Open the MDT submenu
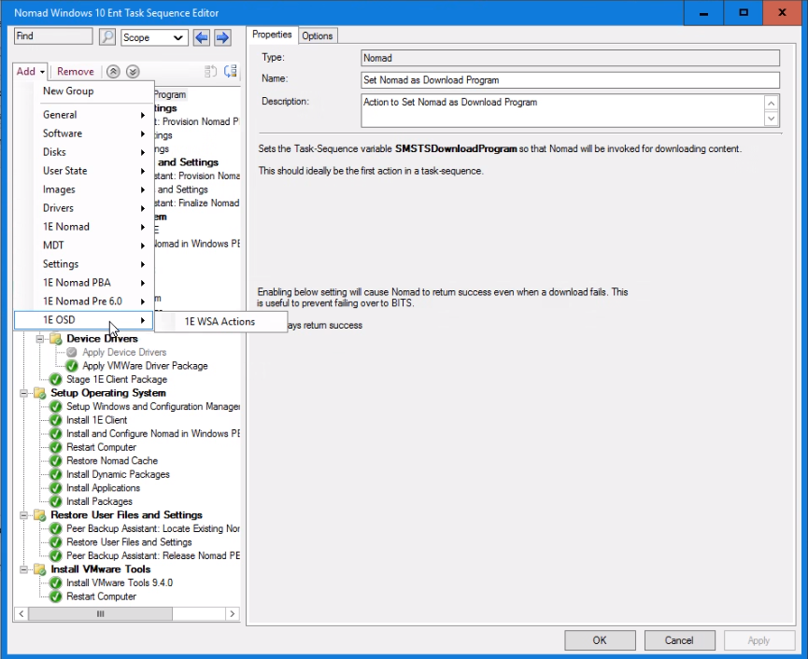The image size is (808, 659). (83, 245)
